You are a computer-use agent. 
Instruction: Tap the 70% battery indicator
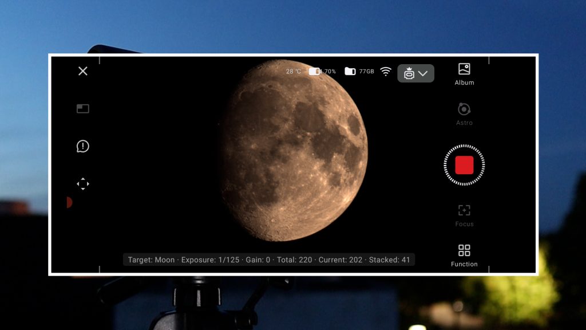tap(322, 72)
